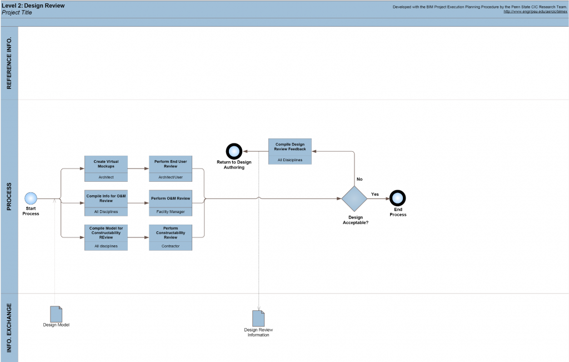Select the End Process circle icon
Screen dimensions: 569x362
pyautogui.click(x=397, y=198)
